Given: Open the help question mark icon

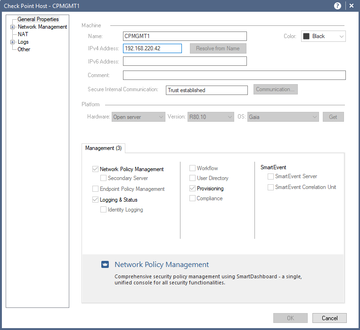Looking at the screenshot, I should 337,6.
